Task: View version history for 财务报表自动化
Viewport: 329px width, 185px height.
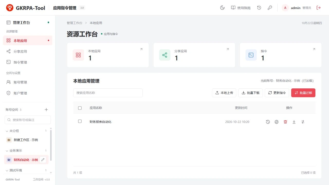Action: point(268,122)
